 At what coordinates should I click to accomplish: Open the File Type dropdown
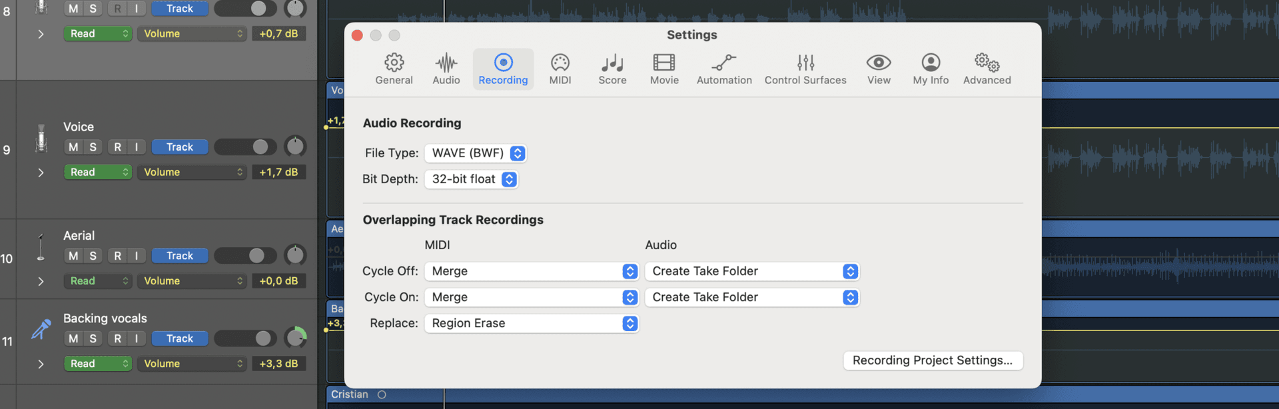[x=475, y=153]
